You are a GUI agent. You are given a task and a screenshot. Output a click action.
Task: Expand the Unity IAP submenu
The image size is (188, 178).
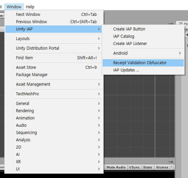click(53, 29)
